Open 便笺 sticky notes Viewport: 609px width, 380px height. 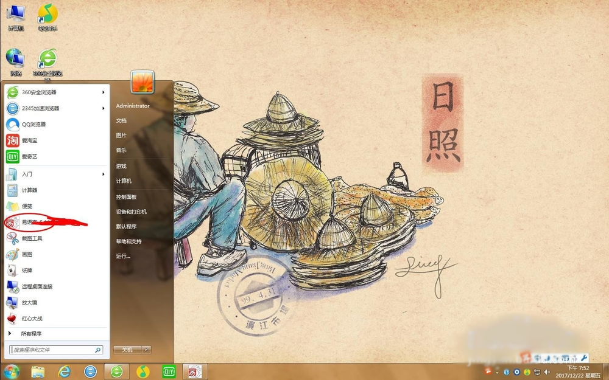click(x=56, y=206)
